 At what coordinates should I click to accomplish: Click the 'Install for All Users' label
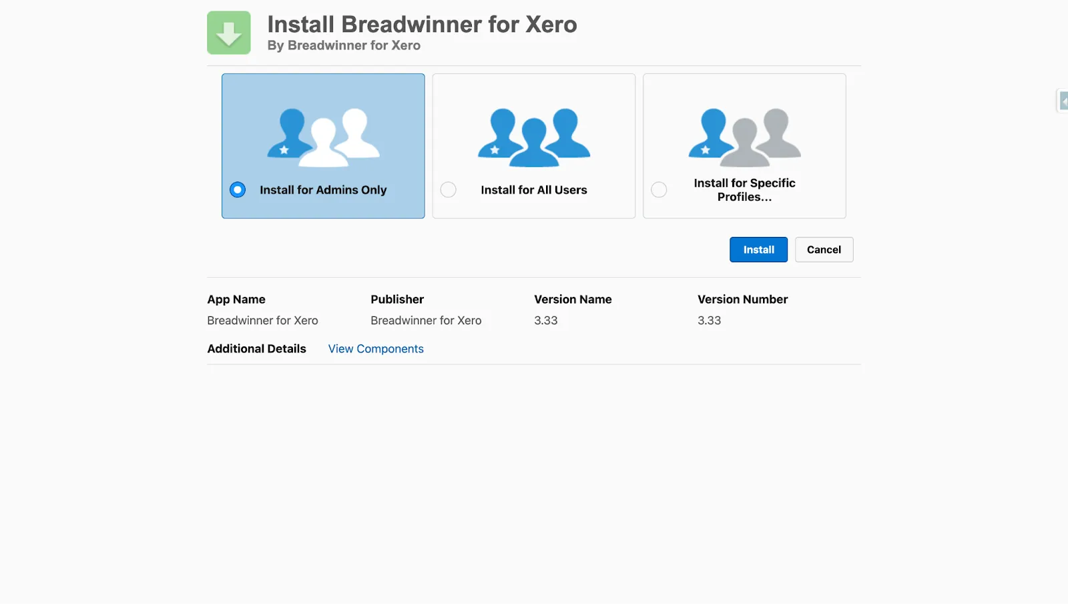coord(534,190)
